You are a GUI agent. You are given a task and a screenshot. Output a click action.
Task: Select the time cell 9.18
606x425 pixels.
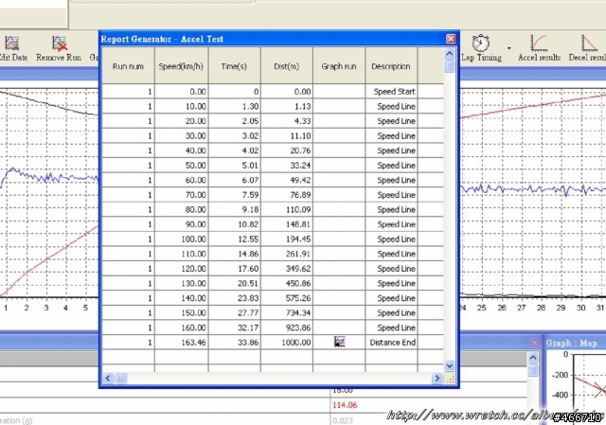(x=234, y=209)
